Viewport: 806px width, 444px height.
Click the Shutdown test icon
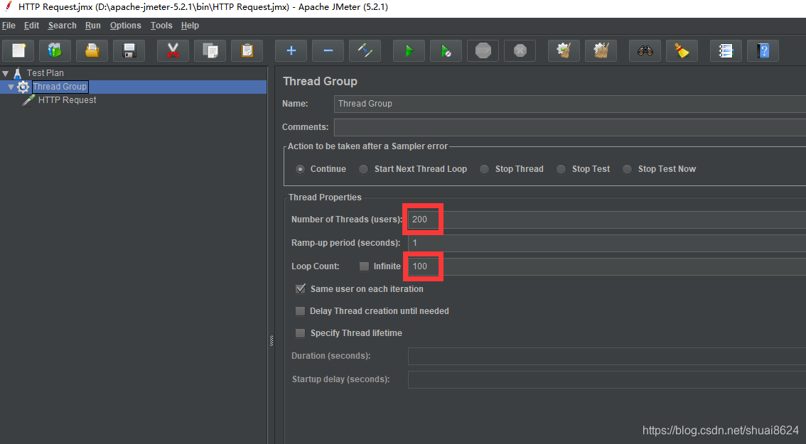pos(520,51)
